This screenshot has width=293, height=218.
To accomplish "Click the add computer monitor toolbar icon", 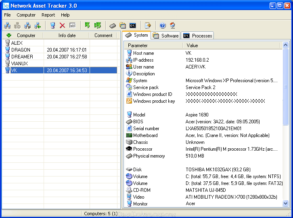I will tap(53, 25).
